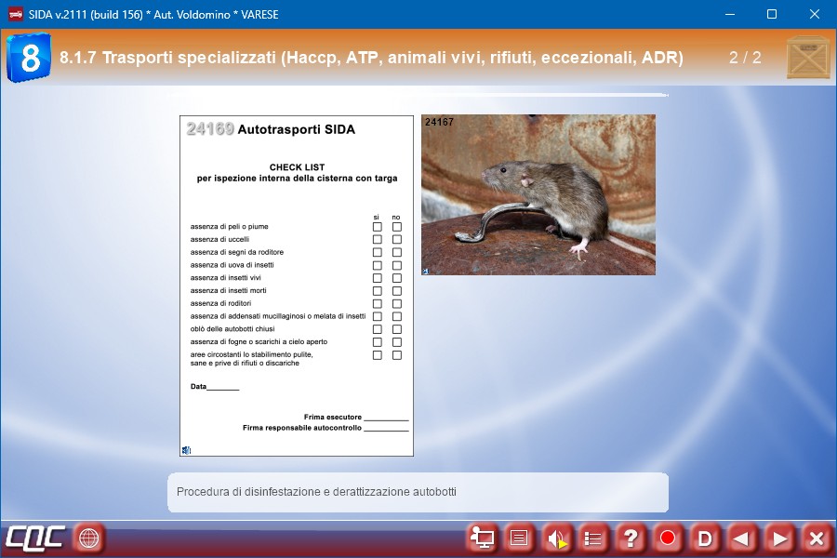The height and width of the screenshot is (558, 837).
Task: Check 'si' for oblò delle autobotti chiusi
Action: click(x=378, y=329)
